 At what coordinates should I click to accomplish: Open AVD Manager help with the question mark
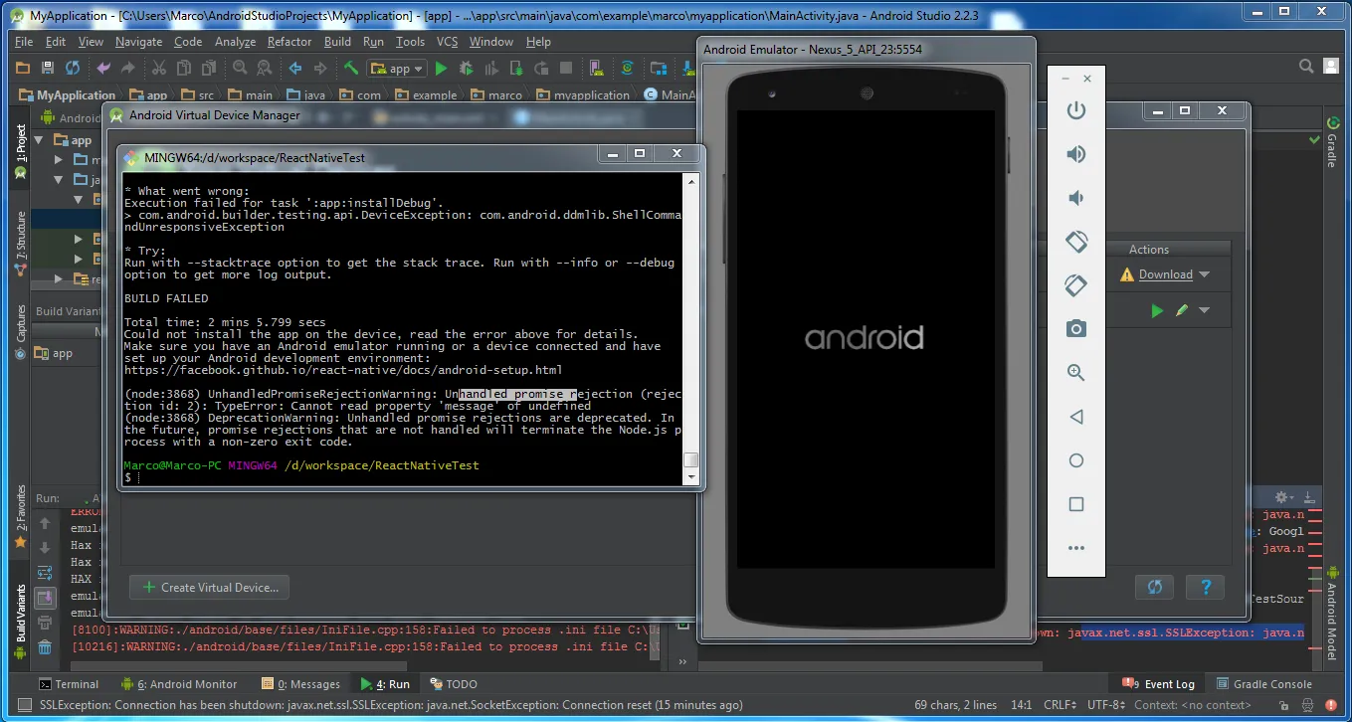(1206, 587)
